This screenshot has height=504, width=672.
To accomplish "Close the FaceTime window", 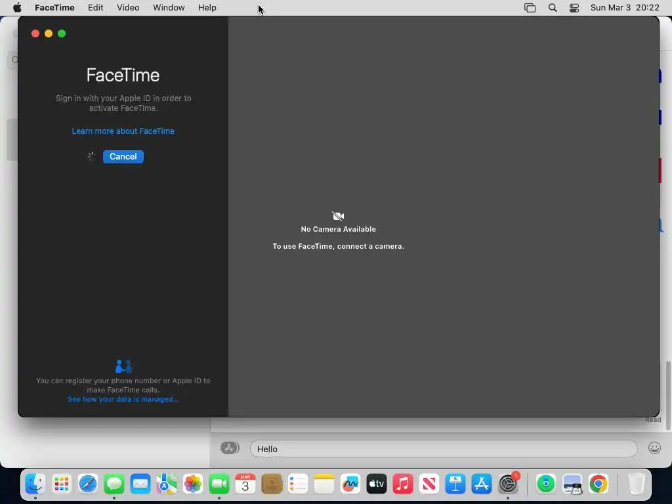I will [x=35, y=33].
